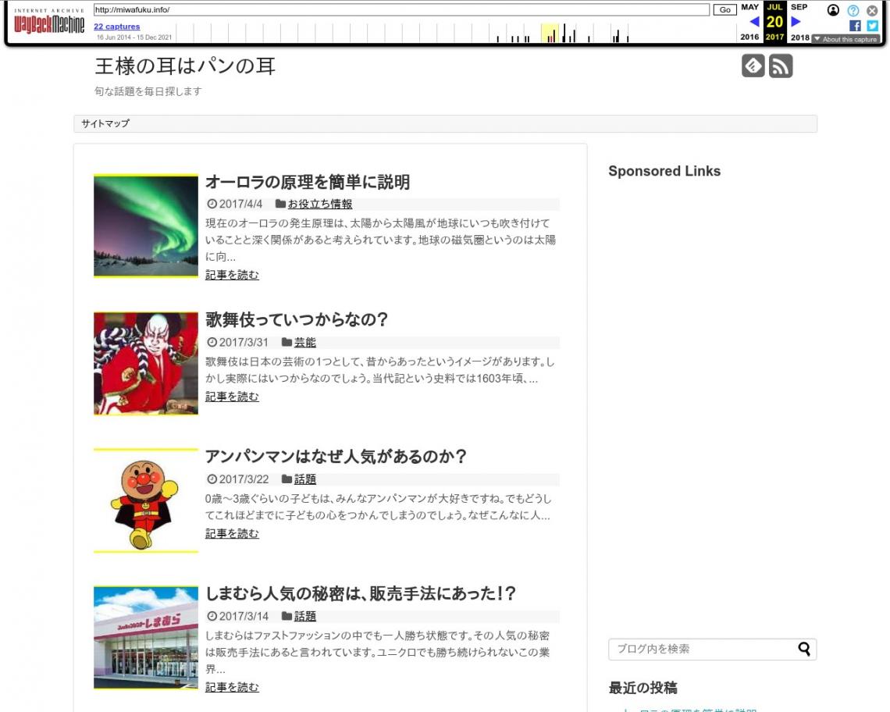Screen dimensions: 890x712
Task: Go to previous capture arrow
Action: [x=754, y=22]
